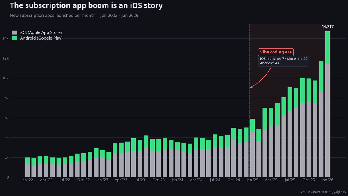Click the "Jan '26" x-axis label
The height and width of the screenshot is (196, 348).
pos(327,180)
